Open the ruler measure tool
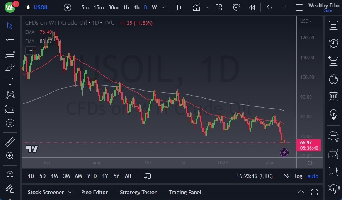342x200 pixels. click(10, 142)
